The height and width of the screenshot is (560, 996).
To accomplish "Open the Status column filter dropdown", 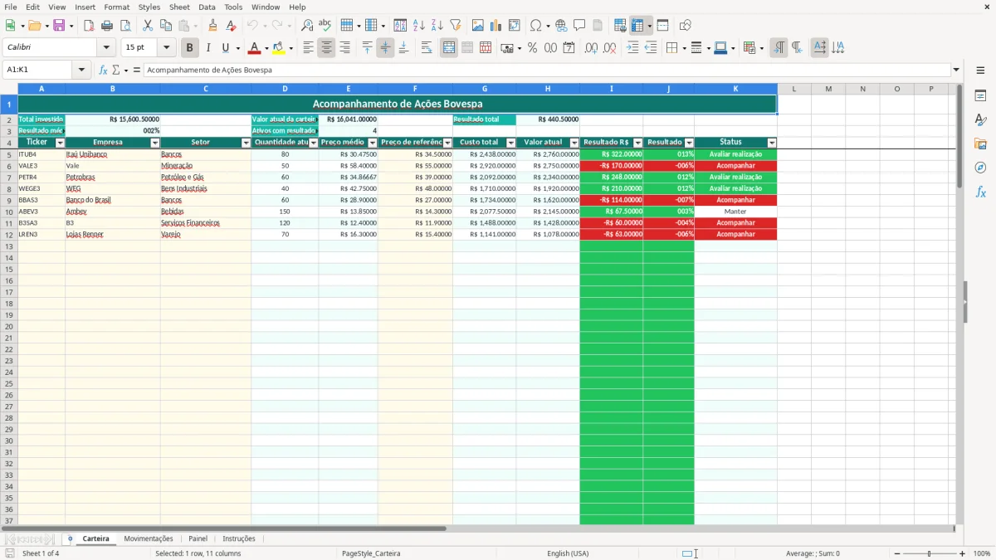I will [772, 143].
